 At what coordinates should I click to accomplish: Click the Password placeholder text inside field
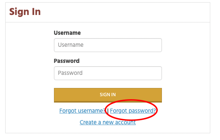point(70,73)
